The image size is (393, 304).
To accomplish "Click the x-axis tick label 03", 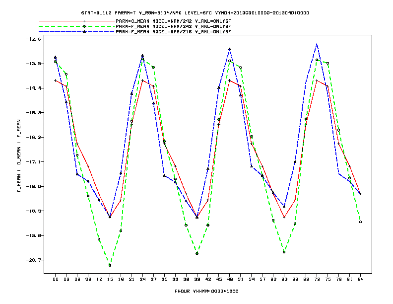I will 66,279.
